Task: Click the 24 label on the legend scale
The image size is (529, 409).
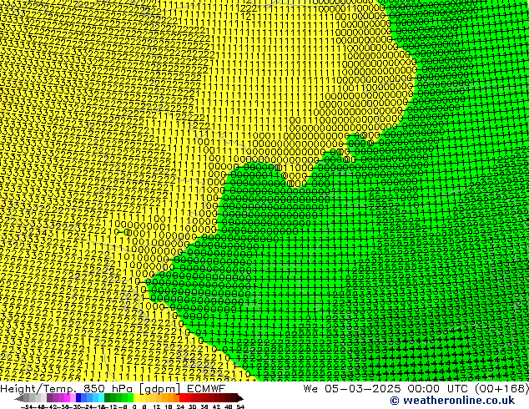Action: 180,406
